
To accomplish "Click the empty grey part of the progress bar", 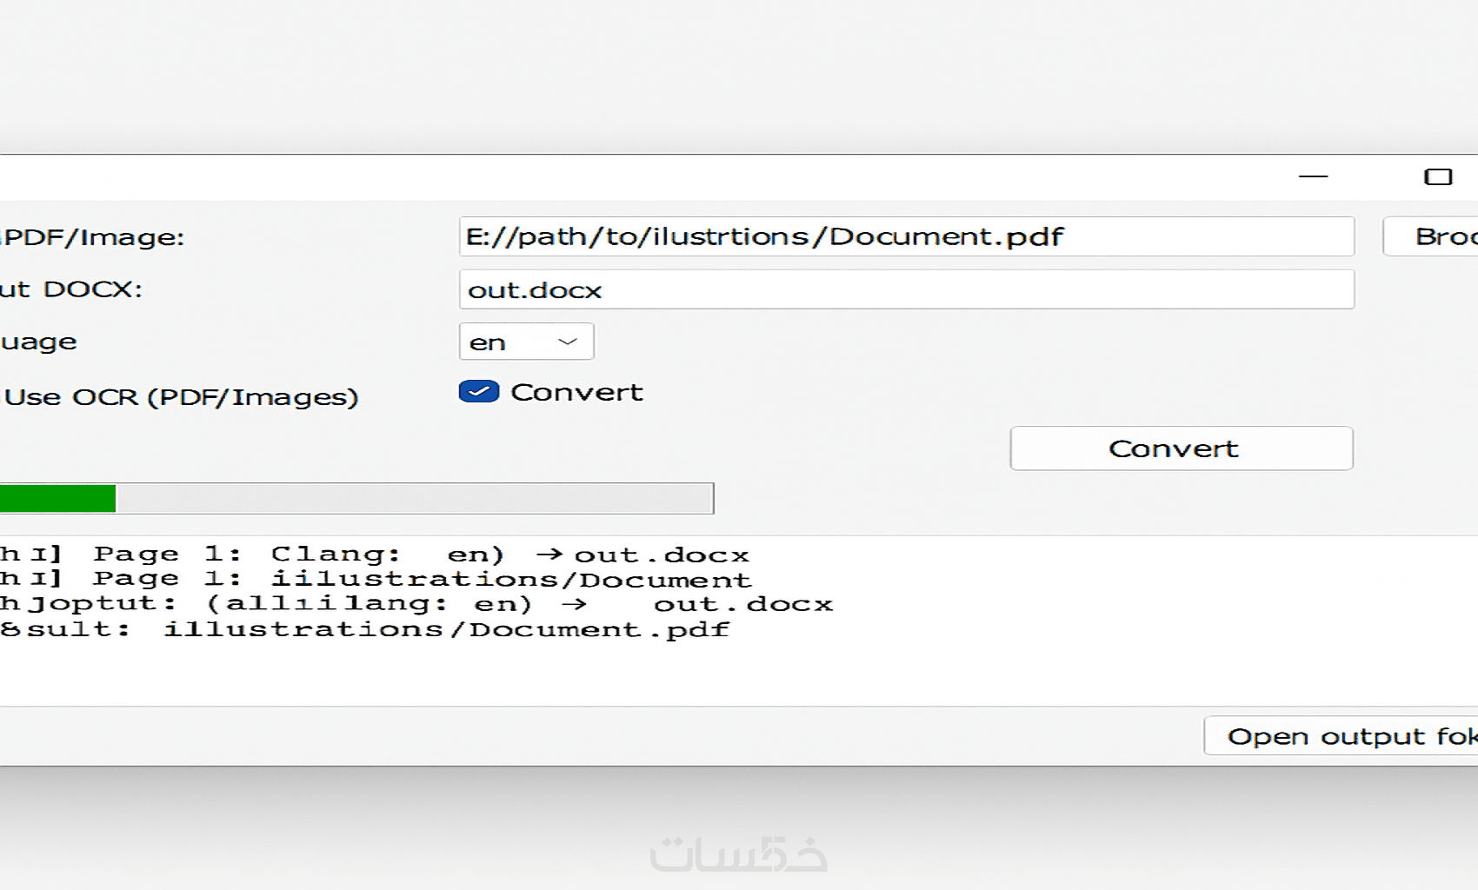I will click(414, 499).
